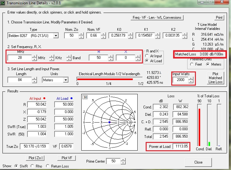
Task: Click the Cond. loss dB value 2.302
Action: [161, 107]
